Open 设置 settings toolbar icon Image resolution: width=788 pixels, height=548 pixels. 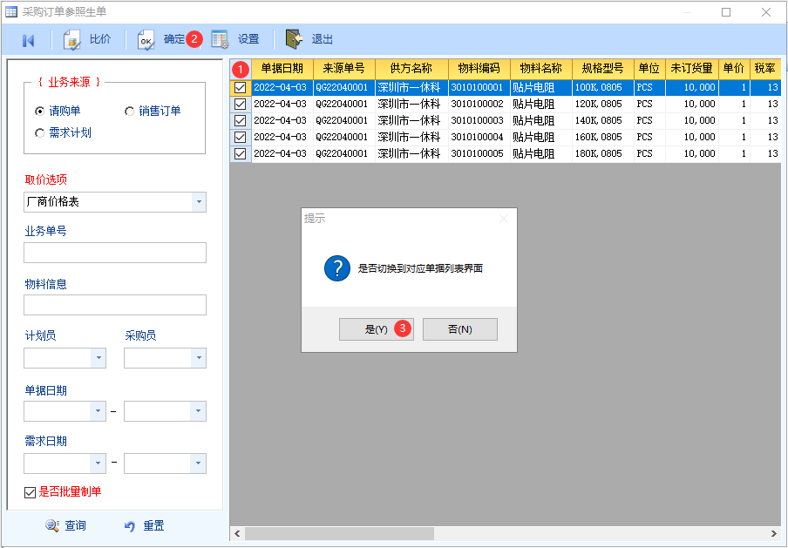(220, 39)
